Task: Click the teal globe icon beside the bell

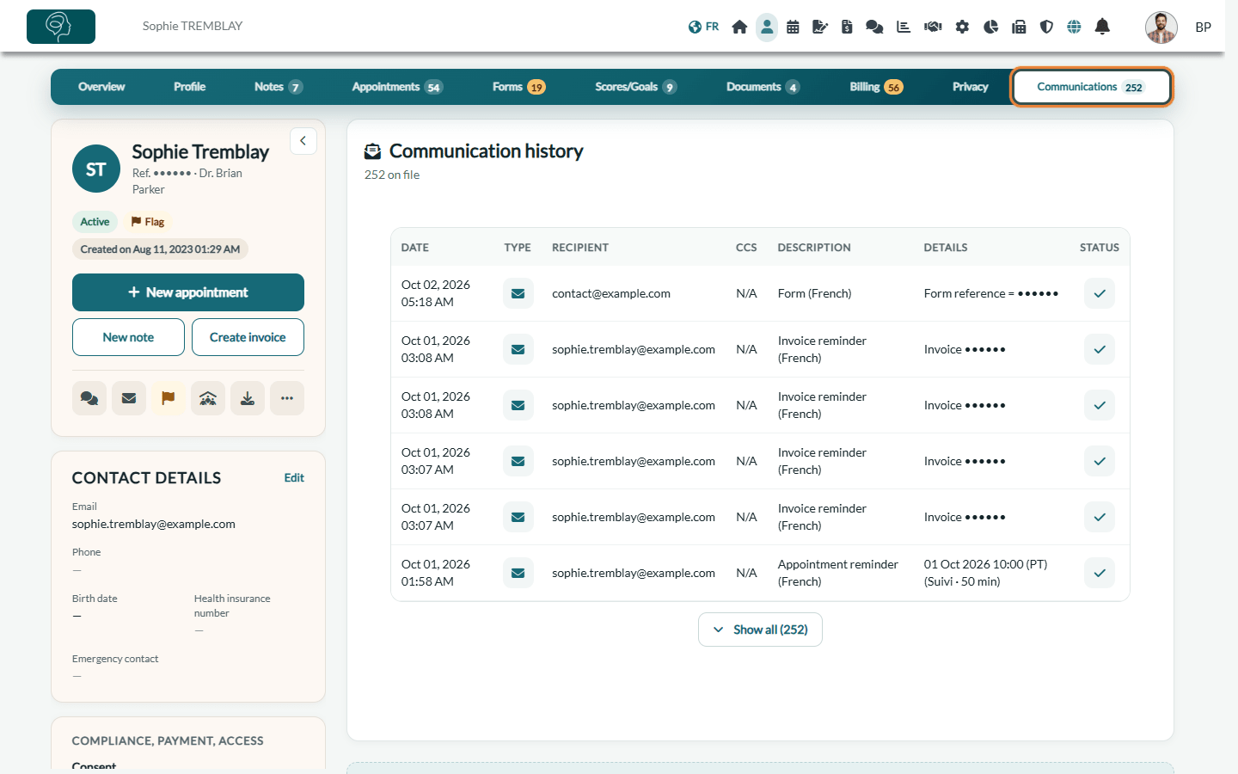Action: point(1074,27)
